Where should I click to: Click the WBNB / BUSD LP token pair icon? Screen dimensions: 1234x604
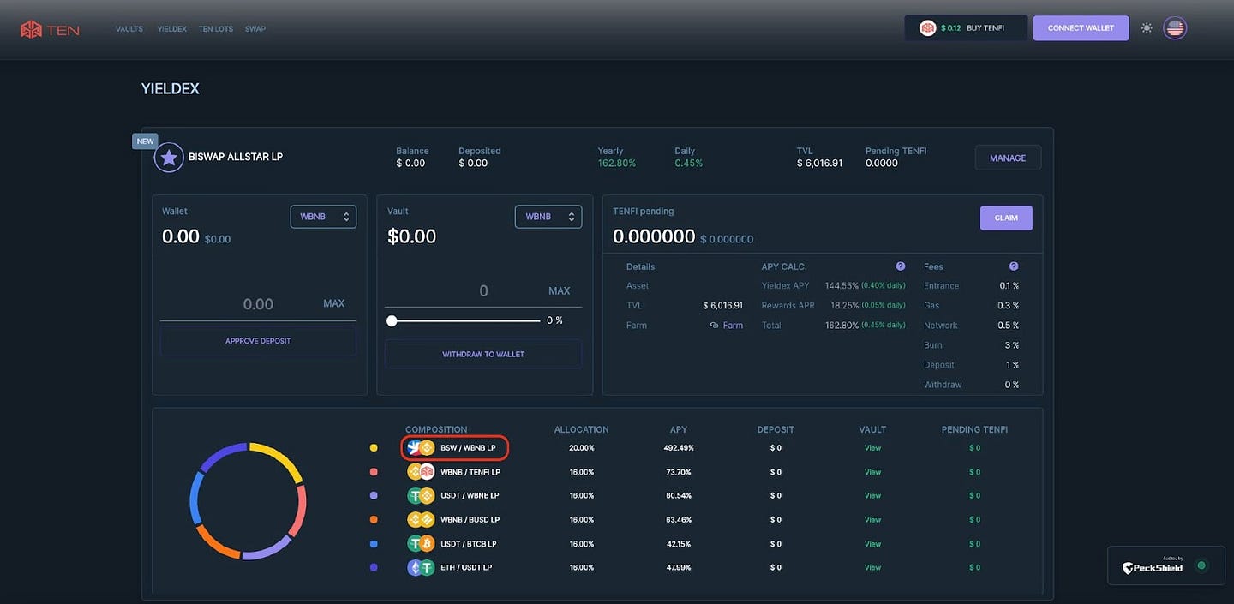coord(421,519)
